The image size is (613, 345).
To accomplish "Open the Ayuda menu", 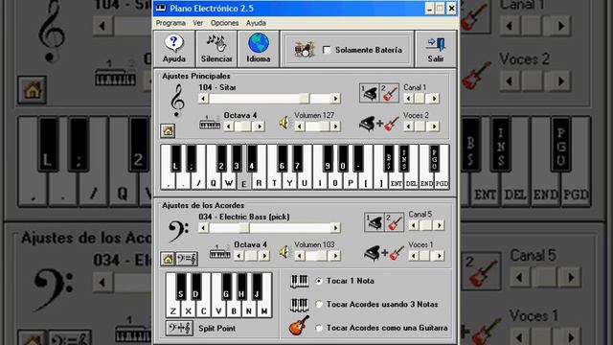I will click(256, 23).
